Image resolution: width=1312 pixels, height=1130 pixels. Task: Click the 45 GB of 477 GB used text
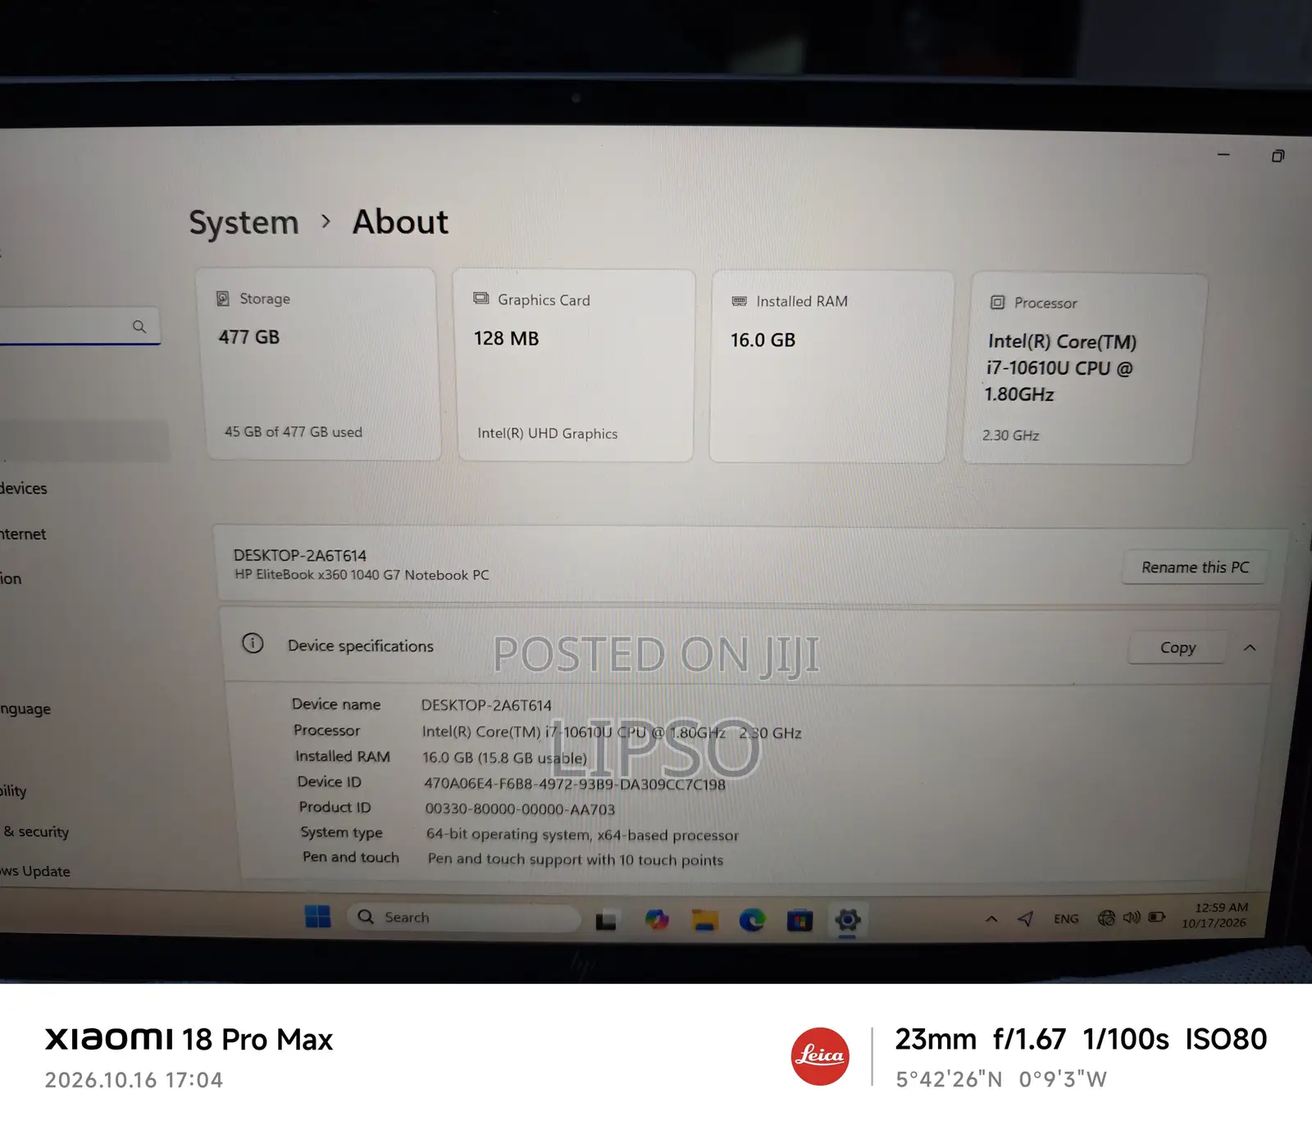tap(294, 432)
